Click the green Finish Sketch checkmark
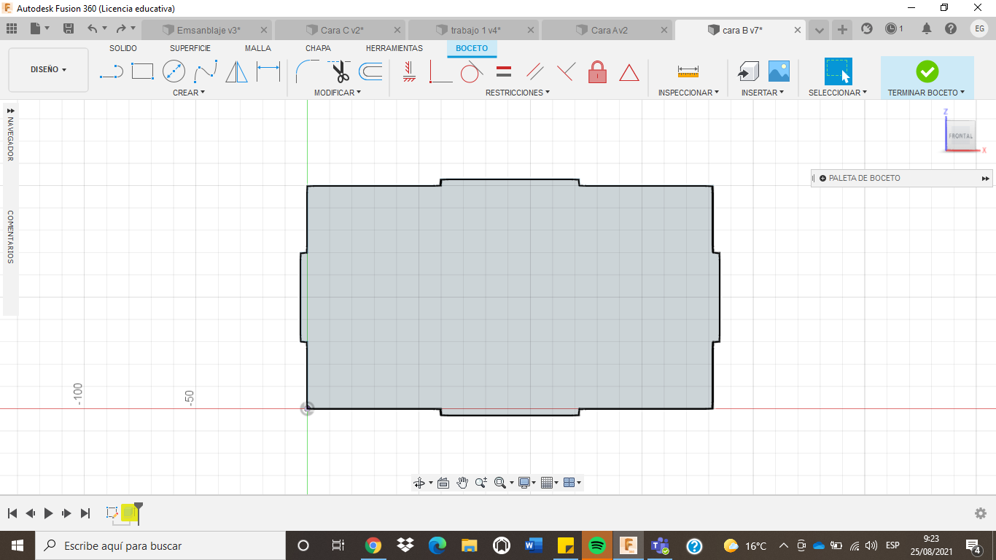The height and width of the screenshot is (560, 996). point(927,71)
